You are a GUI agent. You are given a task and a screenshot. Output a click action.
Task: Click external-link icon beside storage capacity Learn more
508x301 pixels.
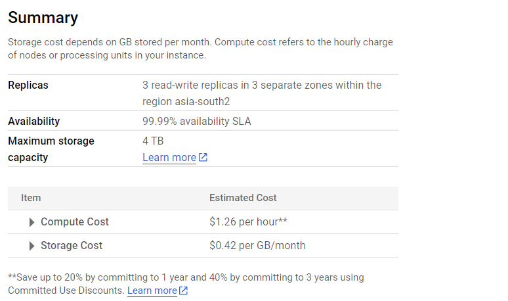click(203, 158)
